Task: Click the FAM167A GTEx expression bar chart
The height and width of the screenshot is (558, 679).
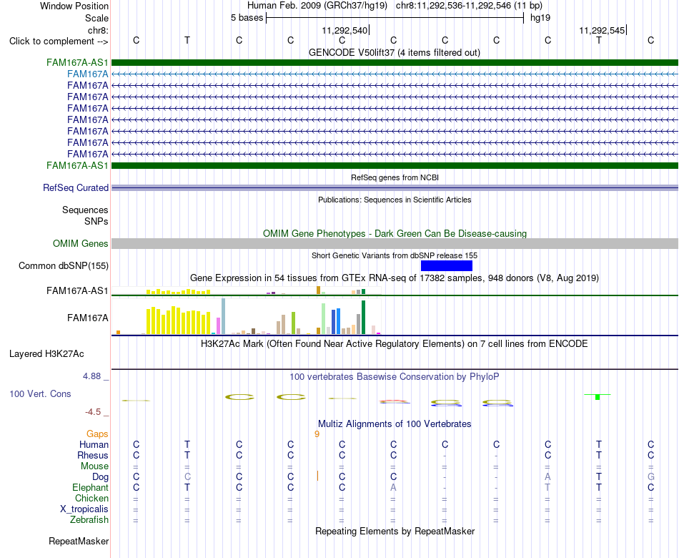Action: [x=247, y=316]
